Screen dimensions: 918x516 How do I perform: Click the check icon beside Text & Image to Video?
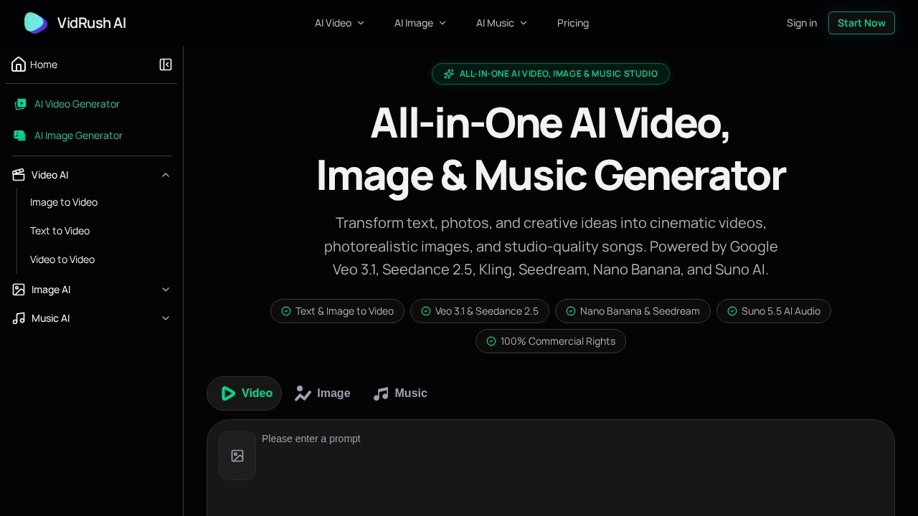click(x=286, y=311)
